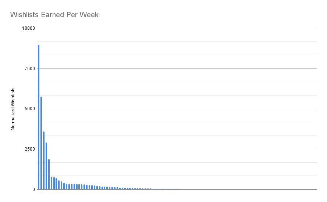Click the eighth bar, near 700
327x202 pixels.
pyautogui.click(x=56, y=184)
